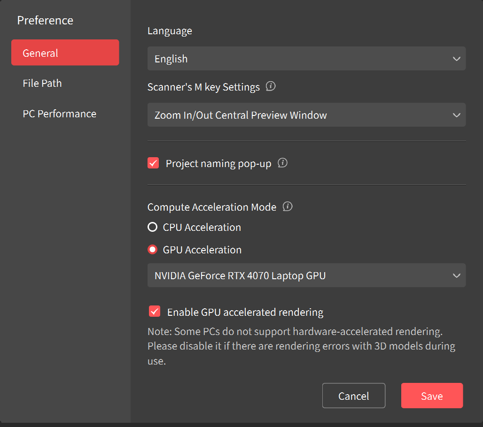The width and height of the screenshot is (483, 427).
Task: Click the Preference panel heading
Action: click(45, 20)
